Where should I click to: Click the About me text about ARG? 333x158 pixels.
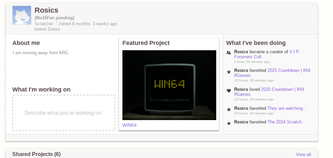tap(41, 53)
